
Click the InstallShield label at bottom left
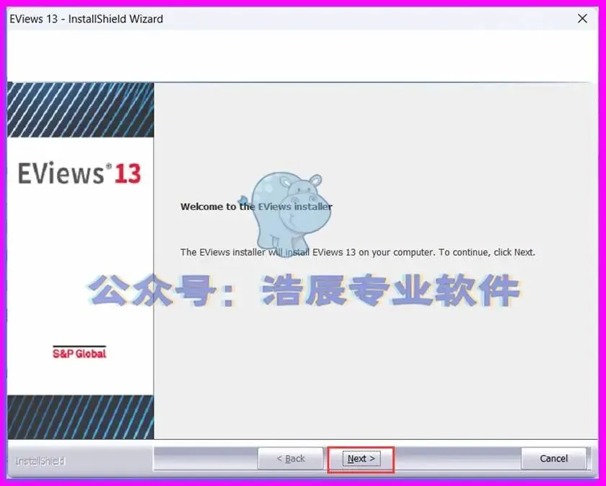[x=40, y=461]
